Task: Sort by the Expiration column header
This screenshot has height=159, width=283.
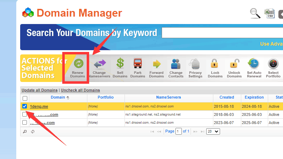Action: coord(254,98)
